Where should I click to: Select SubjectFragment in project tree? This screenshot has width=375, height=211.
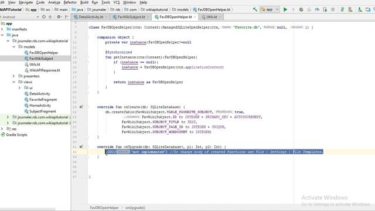pos(40,111)
